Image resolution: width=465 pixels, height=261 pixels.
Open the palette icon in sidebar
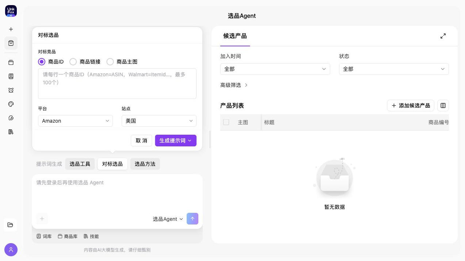[x=11, y=104]
